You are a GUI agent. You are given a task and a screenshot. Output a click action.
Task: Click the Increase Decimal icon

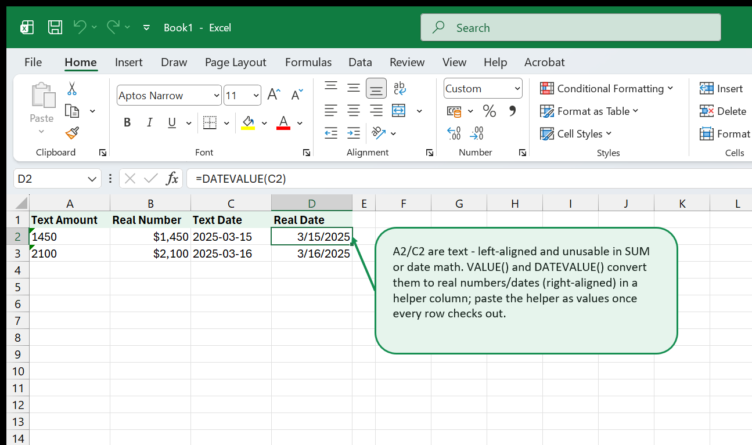[x=454, y=133]
